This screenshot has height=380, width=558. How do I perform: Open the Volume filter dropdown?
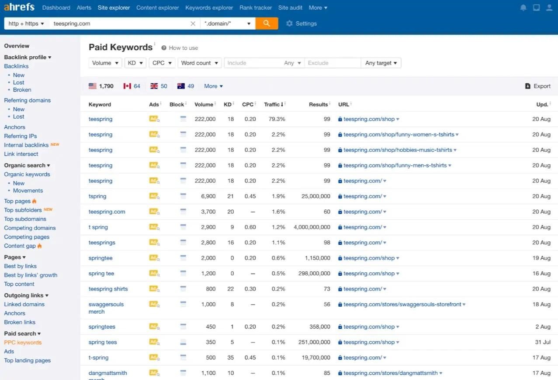click(x=105, y=63)
